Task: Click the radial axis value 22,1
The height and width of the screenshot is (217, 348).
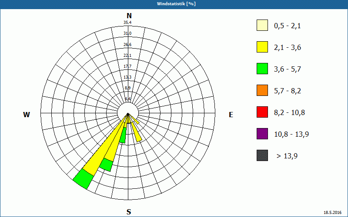Action: point(127,56)
